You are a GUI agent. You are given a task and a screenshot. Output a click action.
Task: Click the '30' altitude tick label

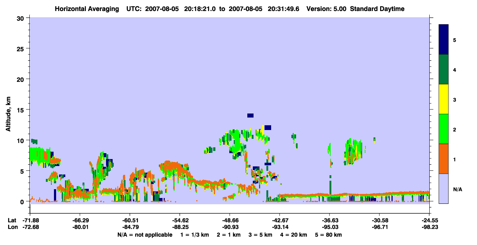(x=21, y=18)
